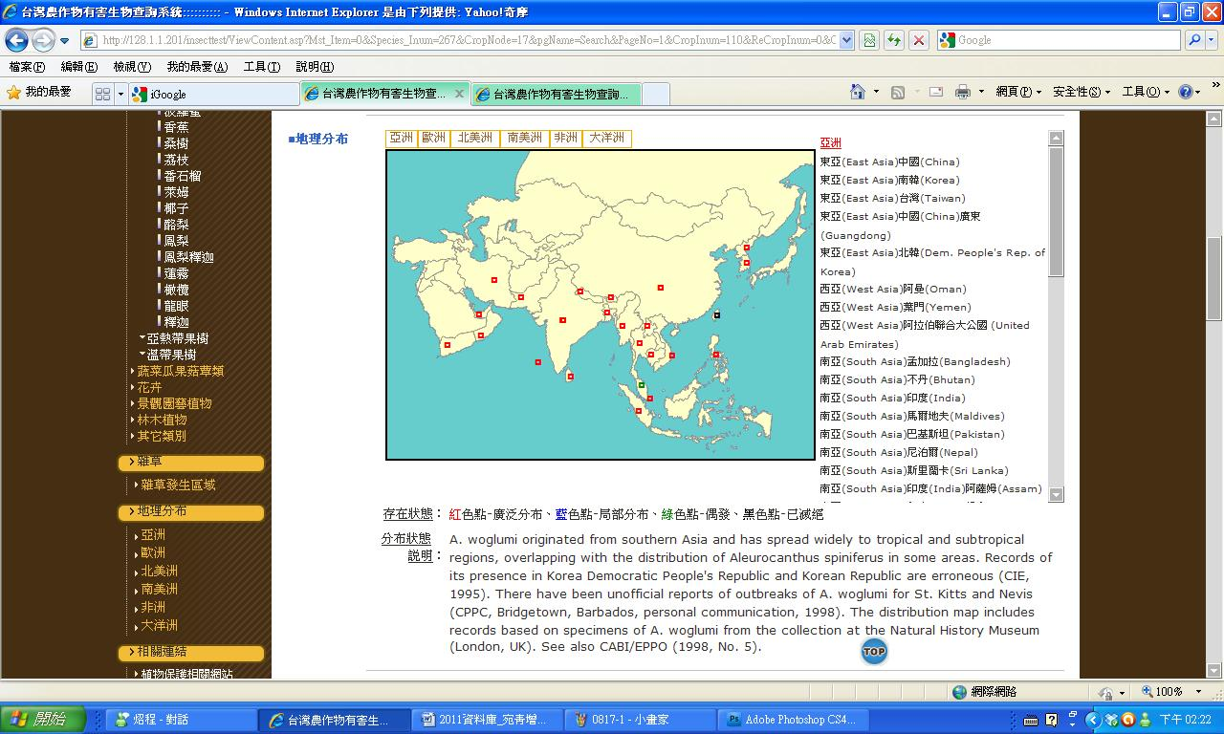Click the green dot marker on map
Image resolution: width=1224 pixels, height=734 pixels.
(642, 385)
